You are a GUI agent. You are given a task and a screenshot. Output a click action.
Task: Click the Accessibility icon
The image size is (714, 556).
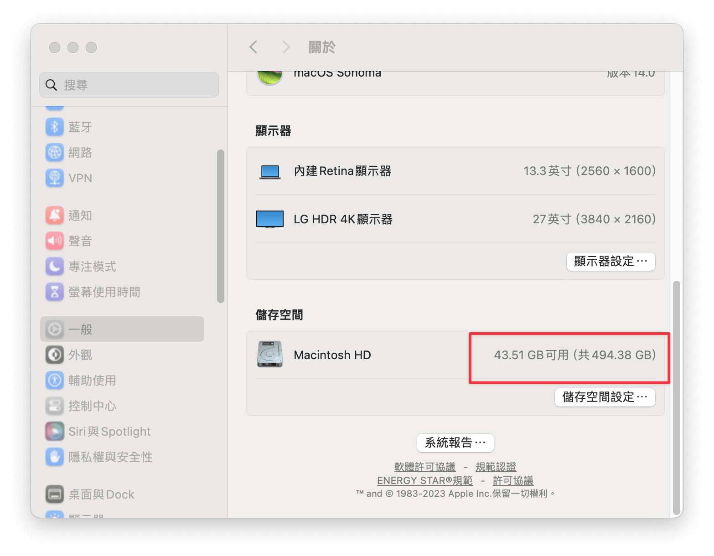click(55, 380)
